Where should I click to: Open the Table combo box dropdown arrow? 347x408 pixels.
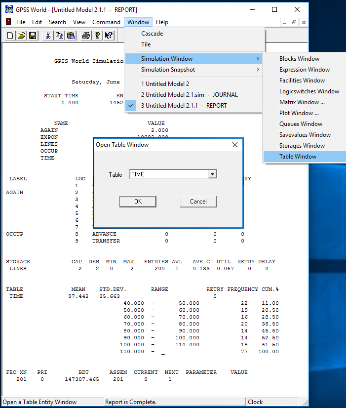click(x=212, y=174)
